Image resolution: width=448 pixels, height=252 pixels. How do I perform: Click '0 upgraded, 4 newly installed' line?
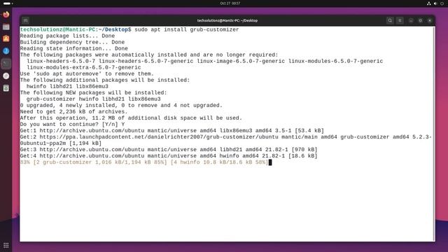pos(121,106)
